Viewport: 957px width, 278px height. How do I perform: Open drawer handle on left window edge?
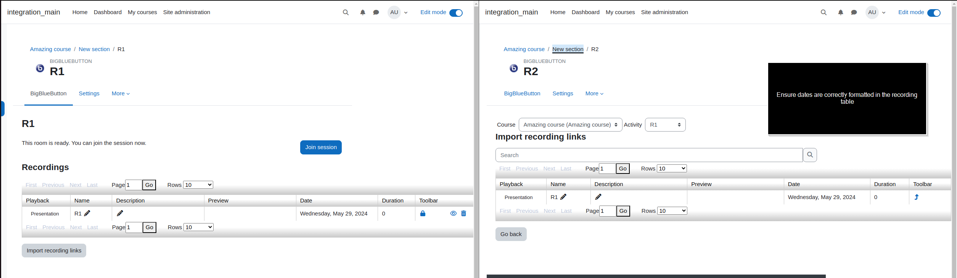coord(3,109)
